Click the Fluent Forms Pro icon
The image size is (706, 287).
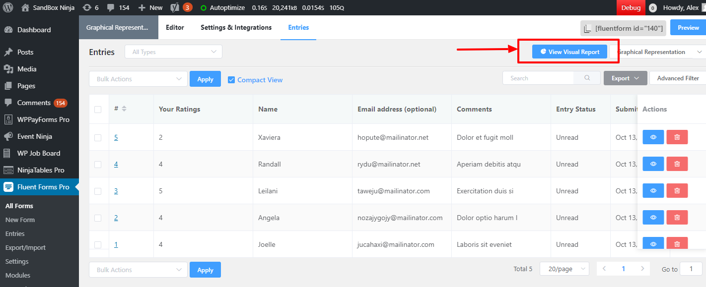pos(8,187)
